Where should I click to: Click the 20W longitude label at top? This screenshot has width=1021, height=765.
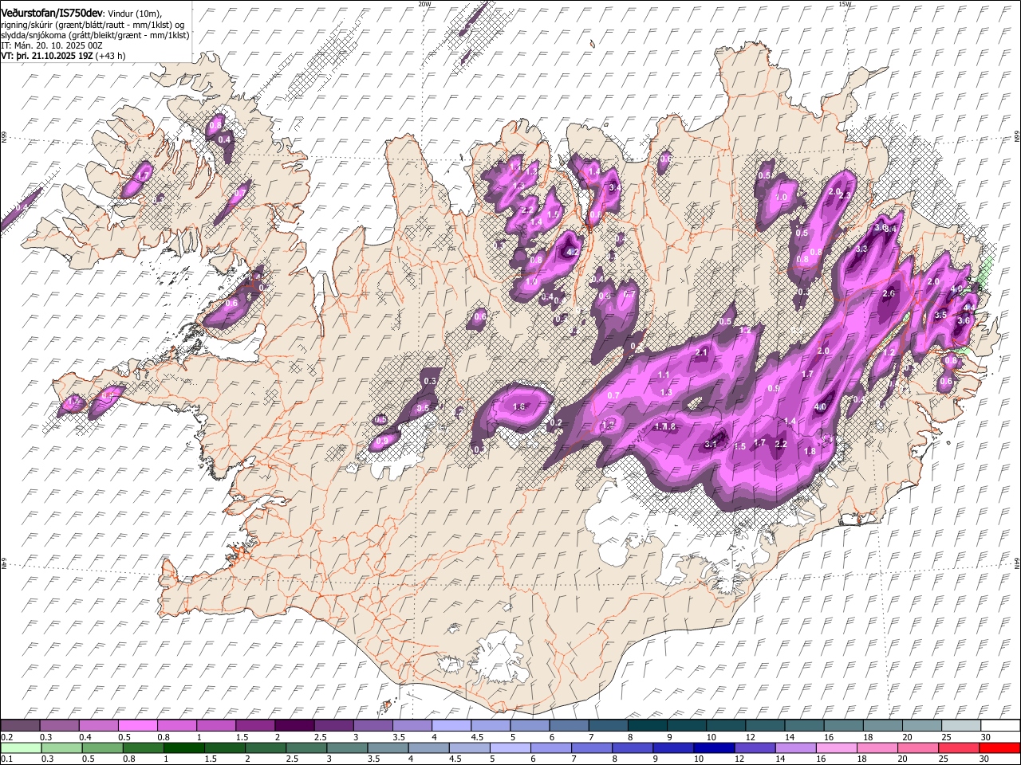[424, 4]
